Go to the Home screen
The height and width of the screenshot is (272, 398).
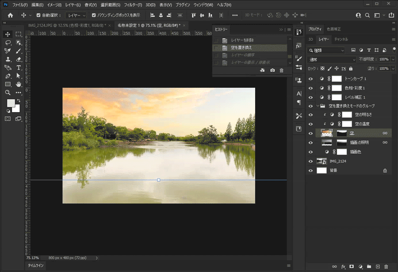11,15
